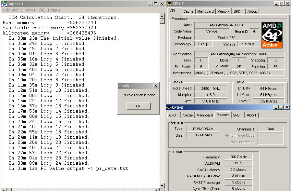Click Multiplier value x 8.0
This screenshot has height=191, width=291.
coord(211,95)
